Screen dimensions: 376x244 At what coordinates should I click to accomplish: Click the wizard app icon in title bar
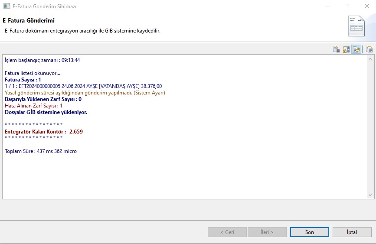pyautogui.click(x=7, y=7)
